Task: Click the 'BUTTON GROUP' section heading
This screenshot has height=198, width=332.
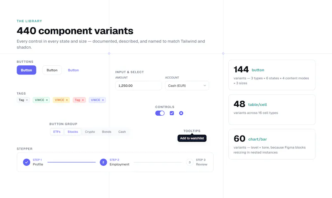Action: (63, 124)
